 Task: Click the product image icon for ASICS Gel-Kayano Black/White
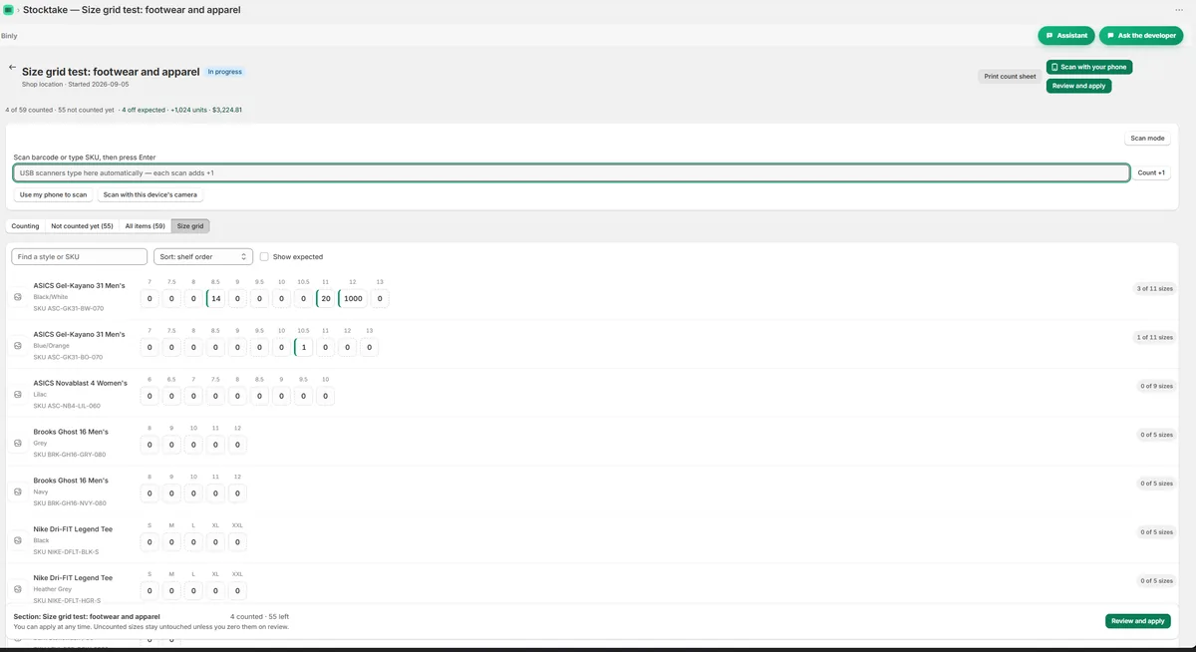coord(18,298)
